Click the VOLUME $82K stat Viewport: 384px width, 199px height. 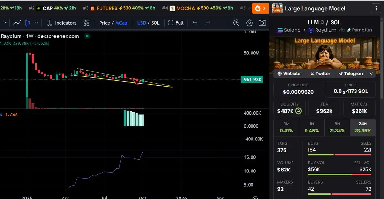click(285, 167)
